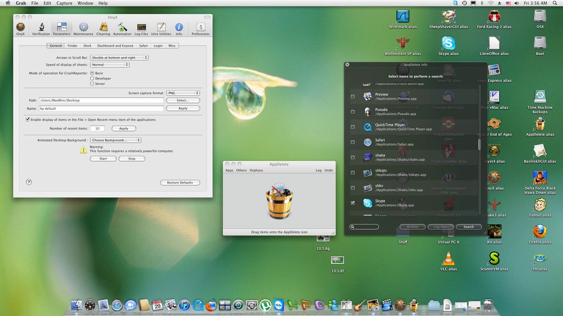The height and width of the screenshot is (316, 563).
Task: Click the Info icon in OnyX toolbar
Action: pos(179,29)
